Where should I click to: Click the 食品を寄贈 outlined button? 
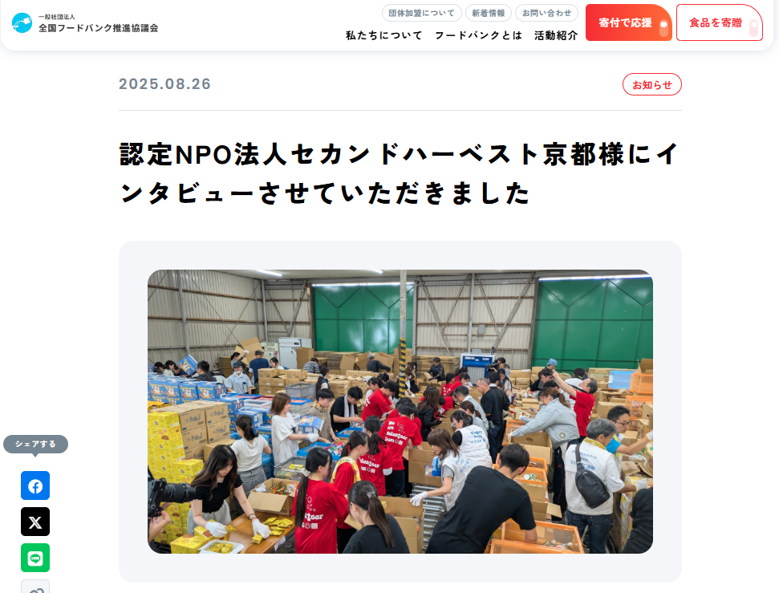point(719,22)
